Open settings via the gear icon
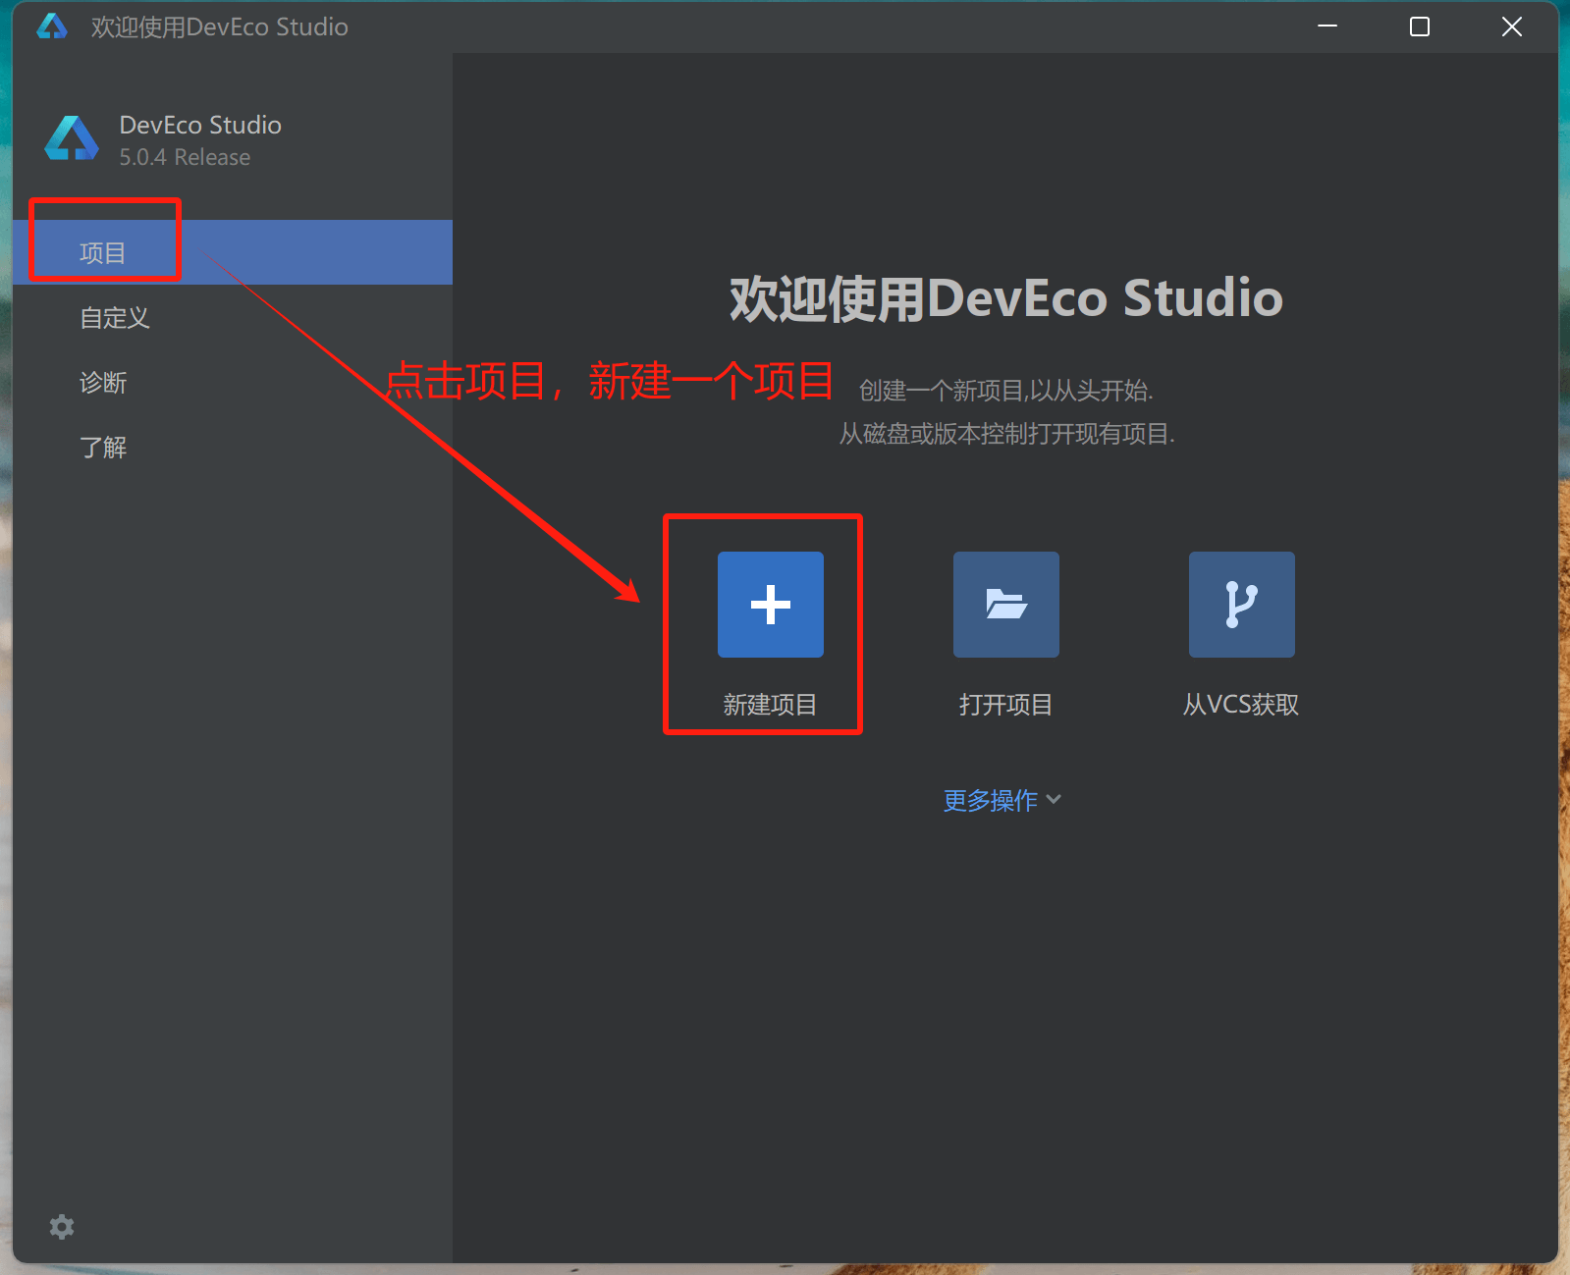Viewport: 1570px width, 1275px height. tap(62, 1226)
